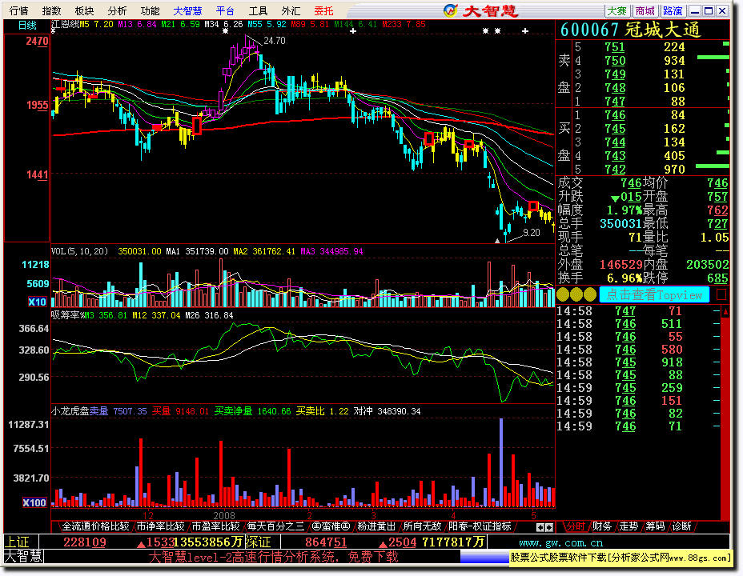Open the blue 大智慧 menu

(187, 11)
